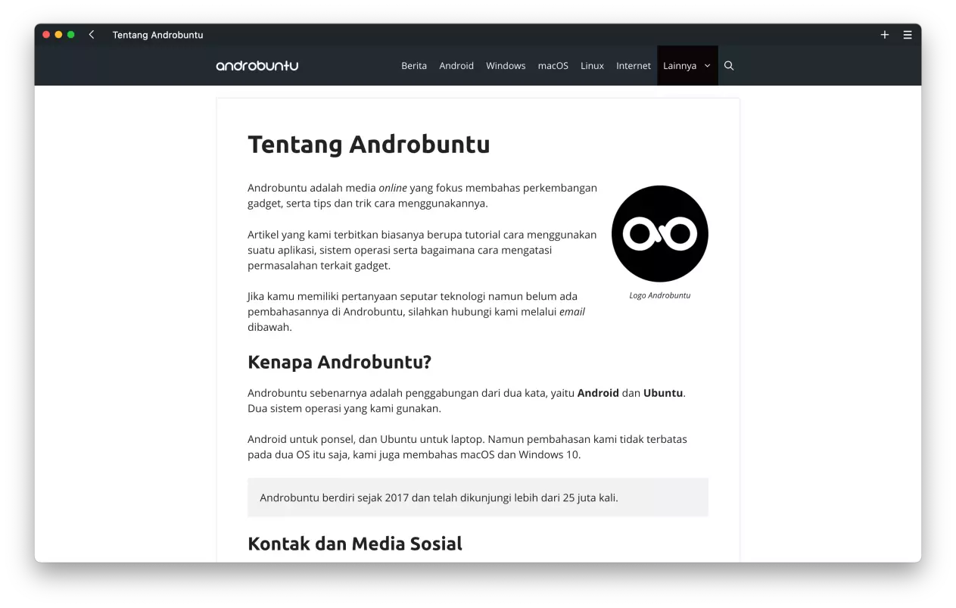Collapse the browser menu via hamburger dropdown
The width and height of the screenshot is (956, 608).
907,34
